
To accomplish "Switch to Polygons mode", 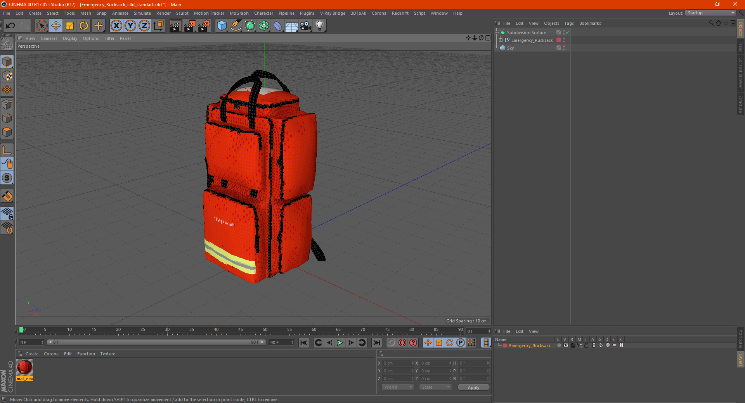I will click(7, 132).
